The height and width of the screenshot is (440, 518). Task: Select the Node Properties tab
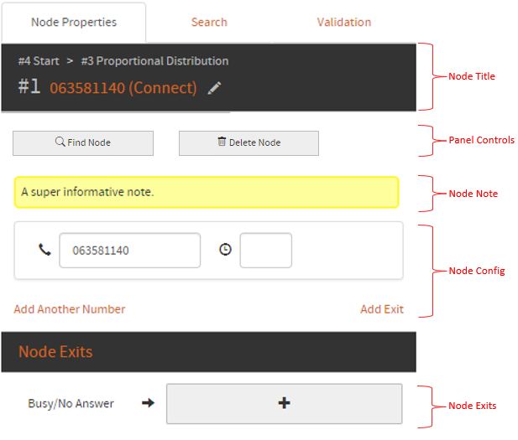pos(74,23)
